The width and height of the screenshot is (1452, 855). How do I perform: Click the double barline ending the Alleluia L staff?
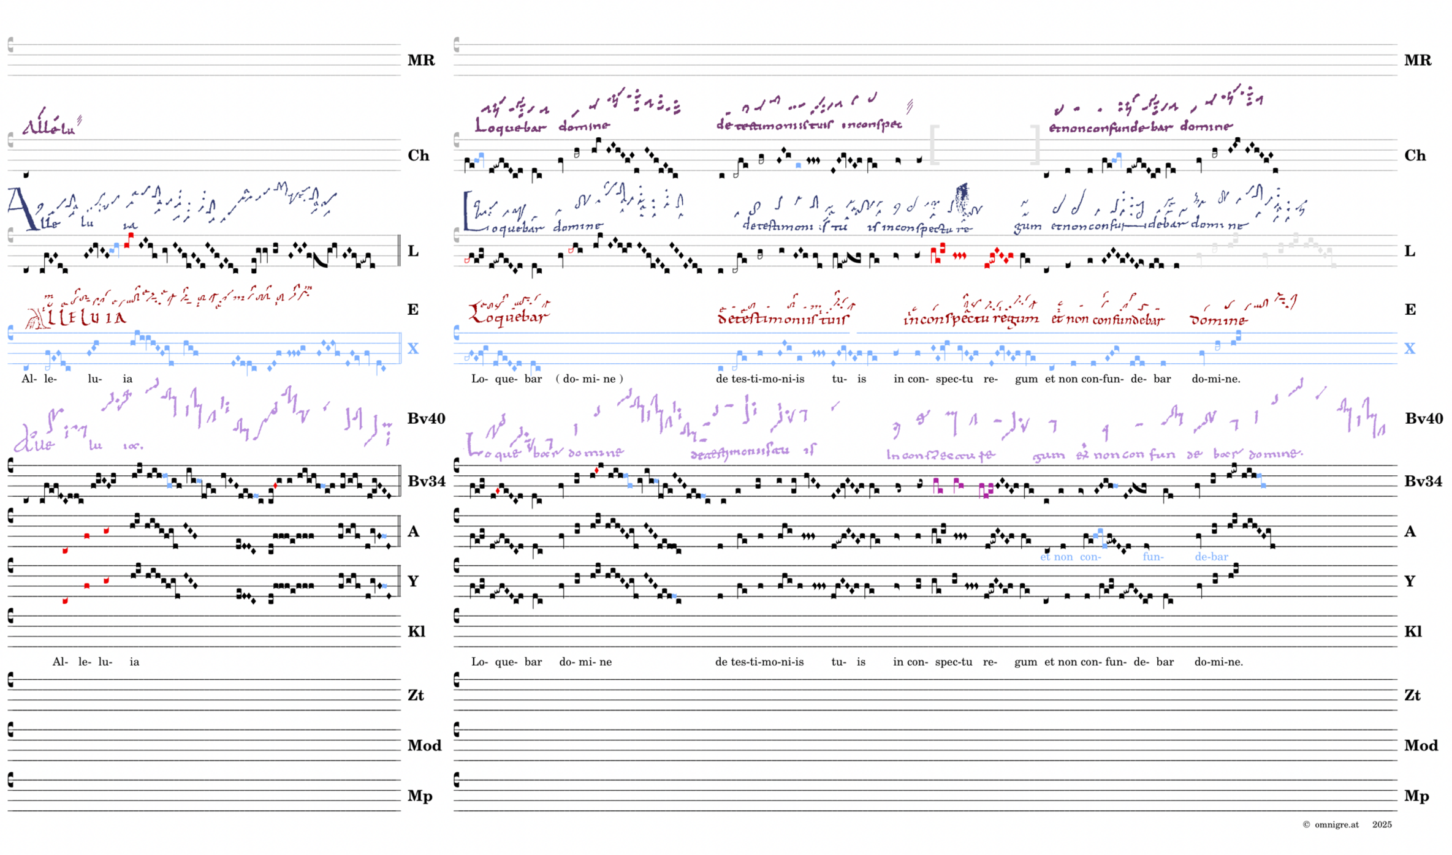coord(400,250)
